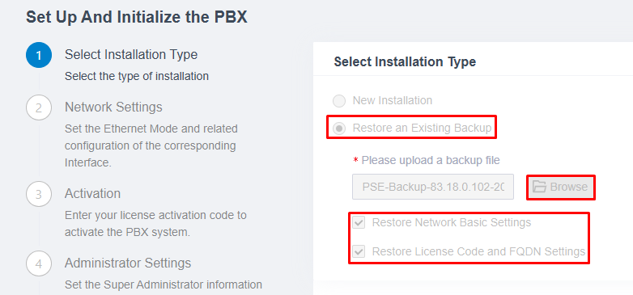Click the backup file name field
Viewport: 633px width, 295px height.
pyautogui.click(x=433, y=187)
